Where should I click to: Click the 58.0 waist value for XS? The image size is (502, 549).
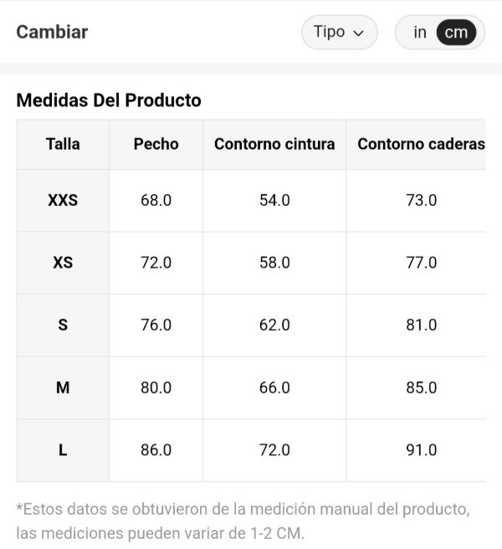click(274, 263)
